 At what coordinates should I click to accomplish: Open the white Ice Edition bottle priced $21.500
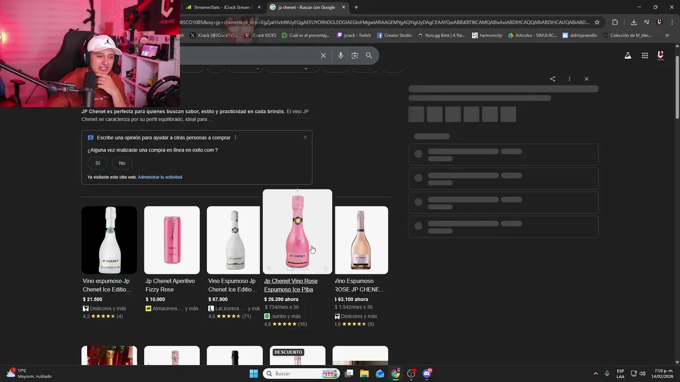click(109, 240)
